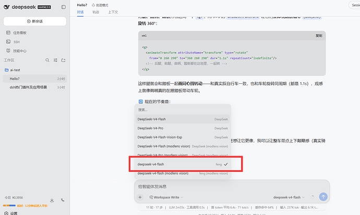Click the orange 峰时 countdown notice

(x=32, y=206)
